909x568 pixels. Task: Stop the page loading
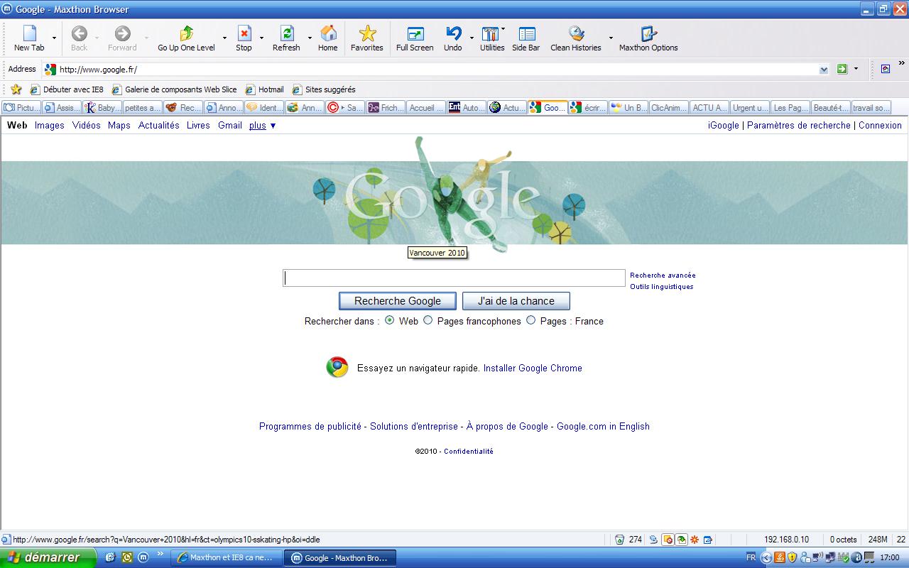click(x=244, y=38)
